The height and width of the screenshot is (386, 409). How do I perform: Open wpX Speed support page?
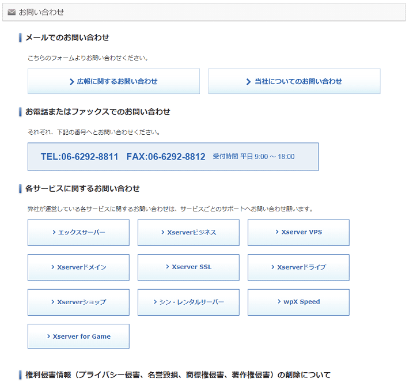click(298, 302)
